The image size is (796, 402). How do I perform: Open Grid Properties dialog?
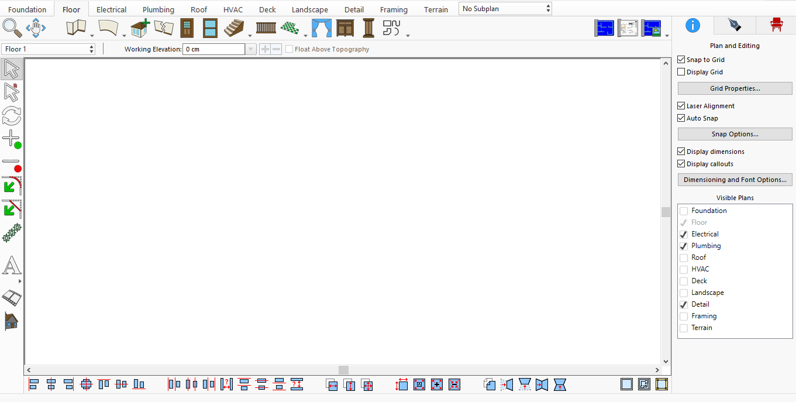(x=735, y=88)
